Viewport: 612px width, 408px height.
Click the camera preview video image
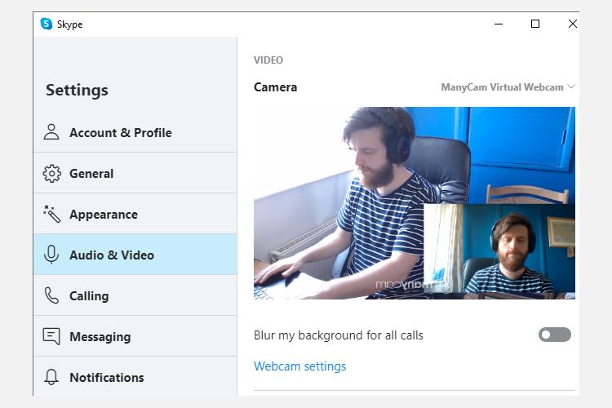coord(414,203)
